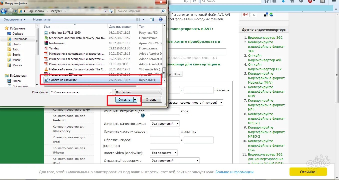Open the recent pages arrow beside Forward
This screenshot has width=339, height=180.
point(15,11)
